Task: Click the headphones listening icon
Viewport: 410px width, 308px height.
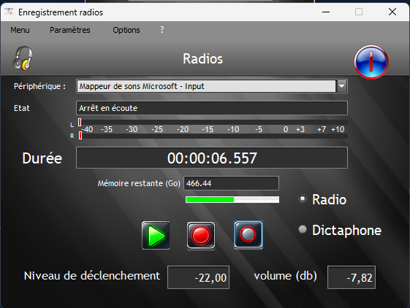Action: [x=23, y=58]
